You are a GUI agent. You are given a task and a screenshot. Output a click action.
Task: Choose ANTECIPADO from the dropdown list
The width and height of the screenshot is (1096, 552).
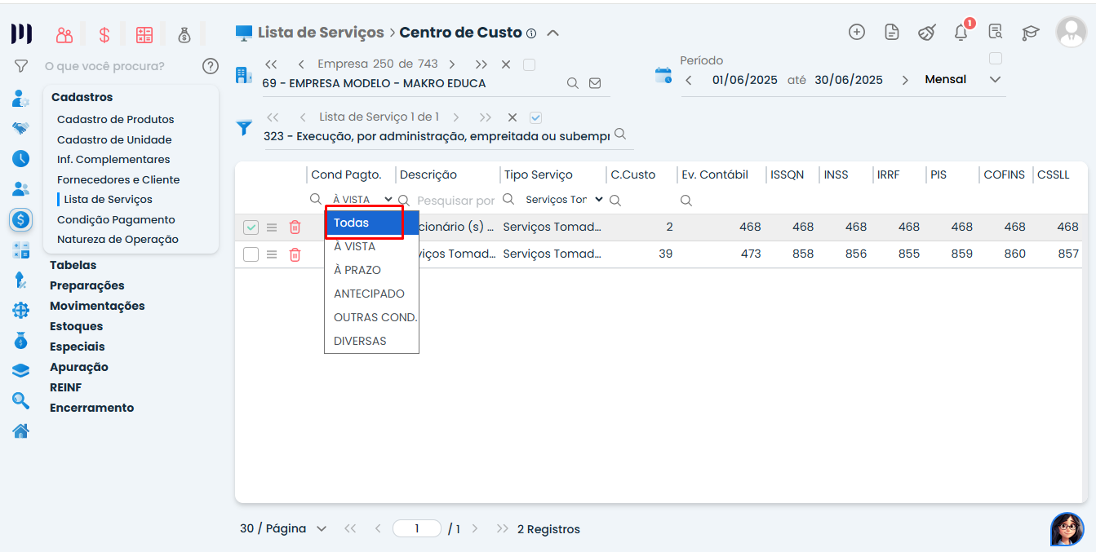click(x=371, y=294)
